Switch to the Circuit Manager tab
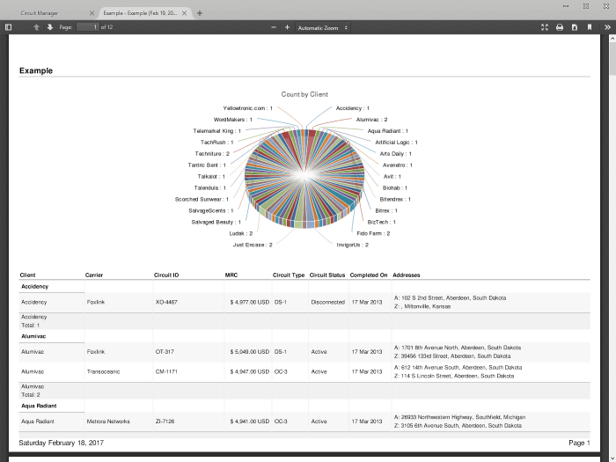 click(x=42, y=13)
